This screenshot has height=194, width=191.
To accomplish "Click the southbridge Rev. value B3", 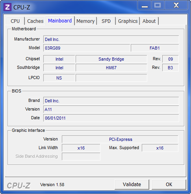I will (171, 68).
